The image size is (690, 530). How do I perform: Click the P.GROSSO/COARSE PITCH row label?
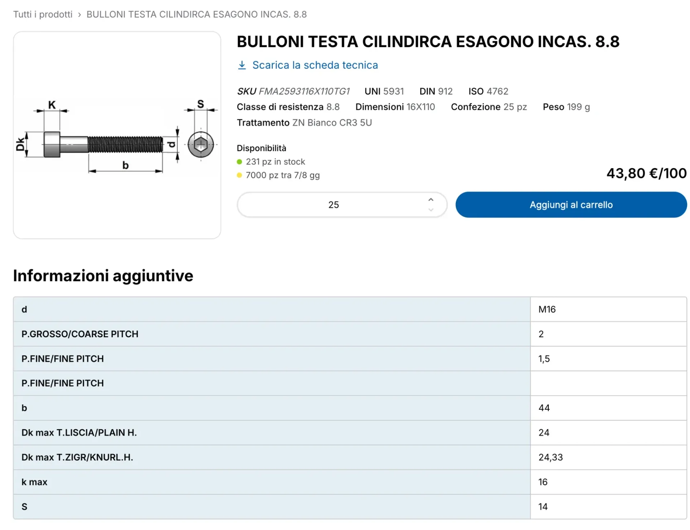pyautogui.click(x=80, y=334)
